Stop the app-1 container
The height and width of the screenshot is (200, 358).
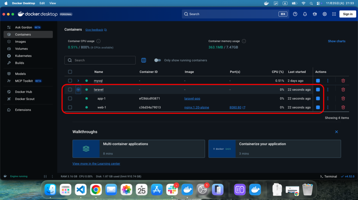pos(318,99)
